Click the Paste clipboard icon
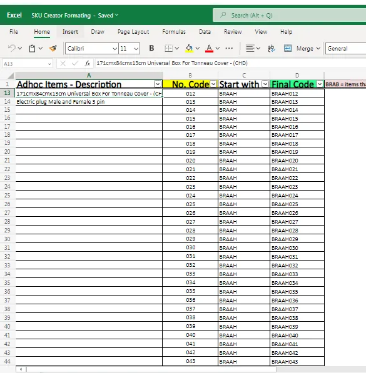 [x=32, y=49]
